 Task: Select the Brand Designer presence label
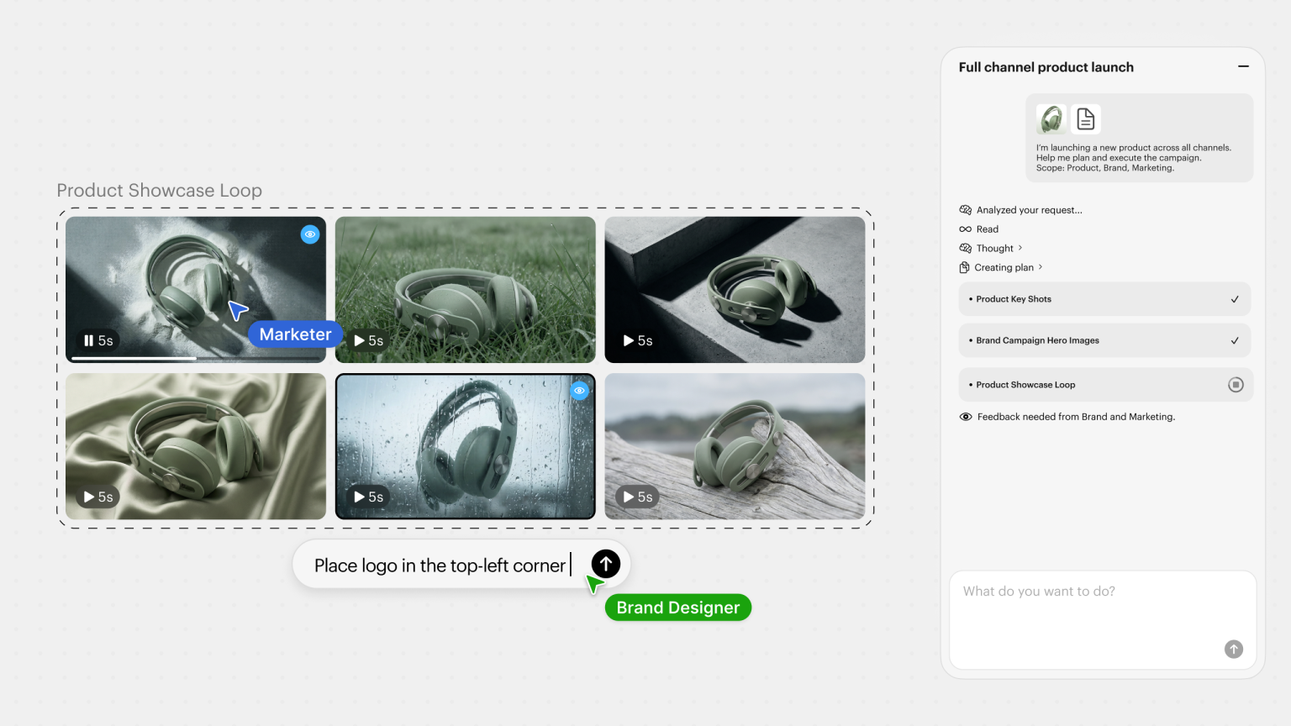coord(677,607)
